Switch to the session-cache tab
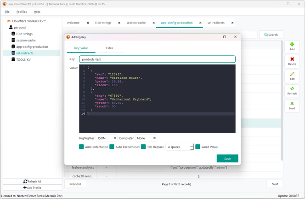Screen dimensions: 305x199 pos(136,23)
